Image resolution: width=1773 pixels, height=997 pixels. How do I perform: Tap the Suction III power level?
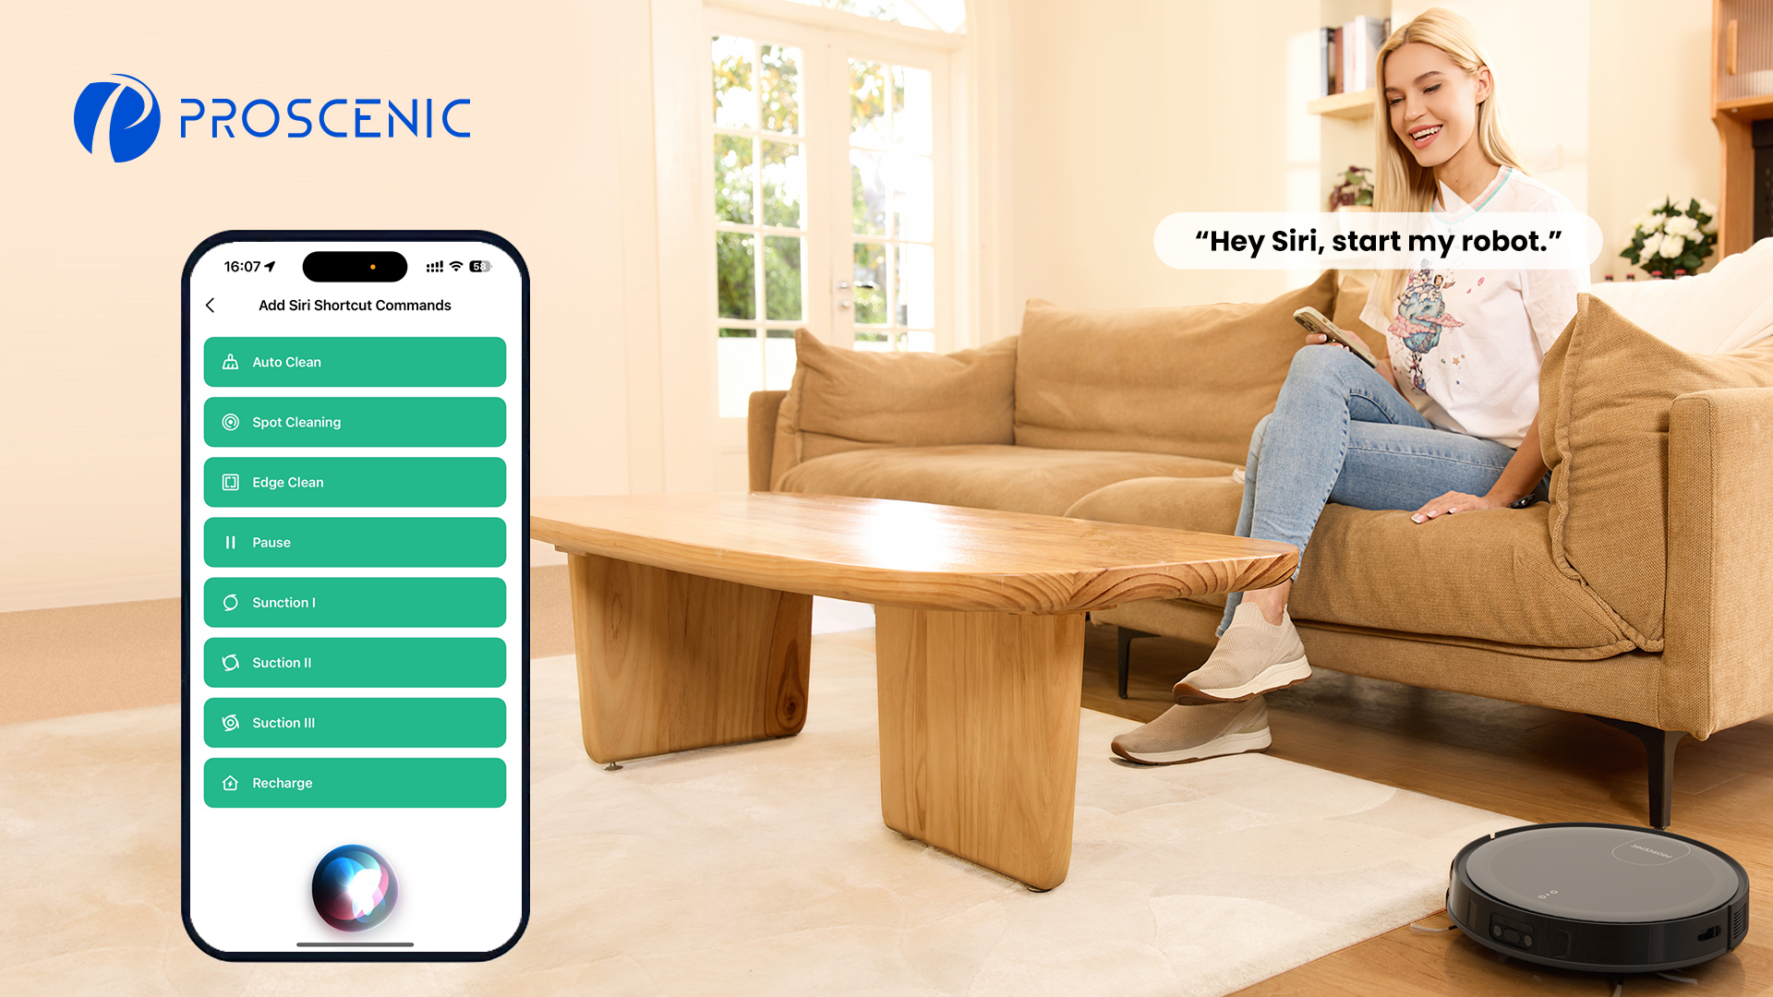(355, 722)
